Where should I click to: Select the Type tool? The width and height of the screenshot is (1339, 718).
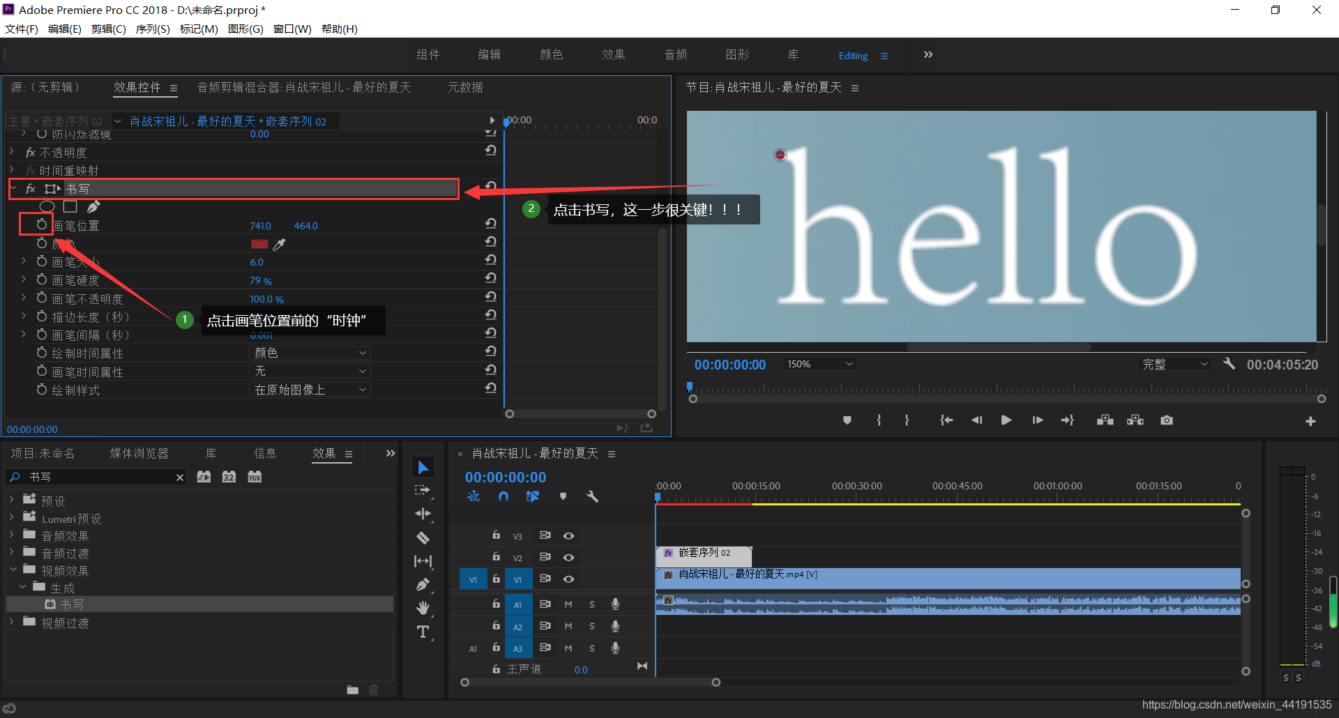[x=423, y=632]
